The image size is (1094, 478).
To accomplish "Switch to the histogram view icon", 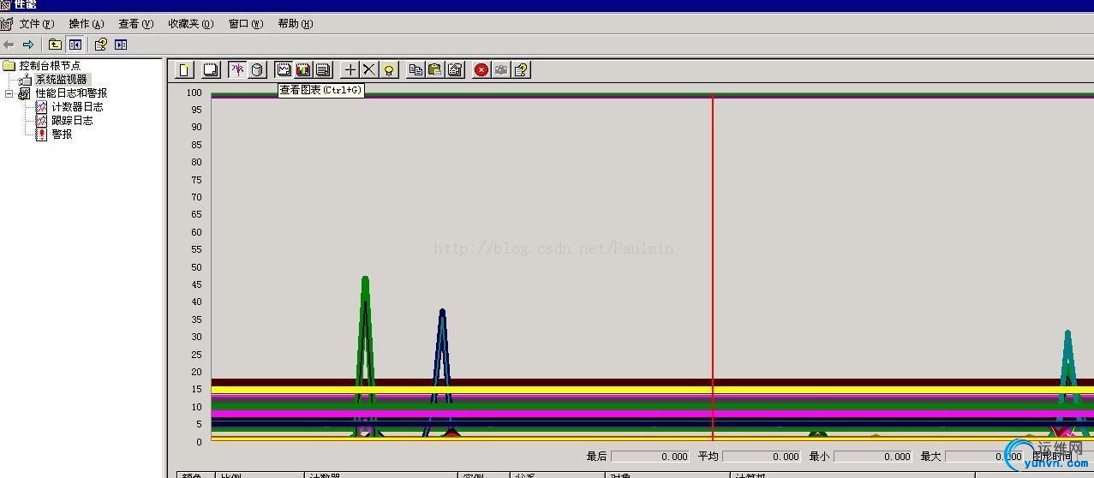I will 303,69.
